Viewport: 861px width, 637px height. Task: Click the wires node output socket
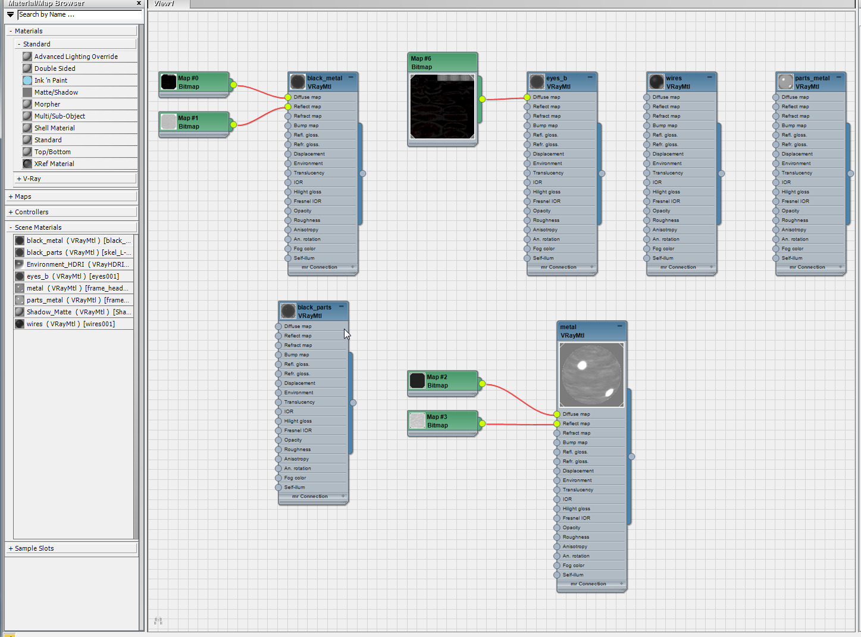(x=721, y=173)
